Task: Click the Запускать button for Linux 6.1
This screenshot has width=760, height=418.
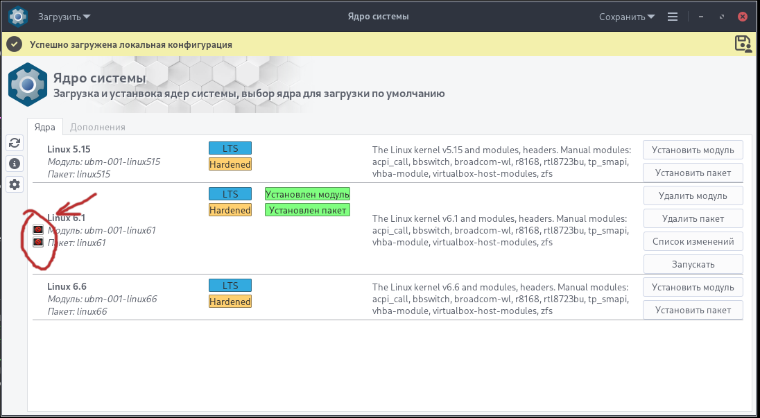Action: pyautogui.click(x=693, y=264)
